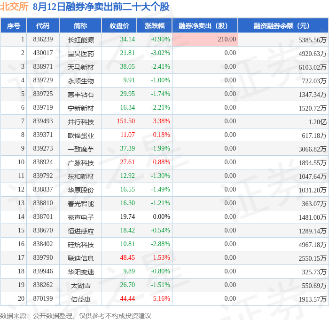Select the name 长虹能源

(80, 40)
